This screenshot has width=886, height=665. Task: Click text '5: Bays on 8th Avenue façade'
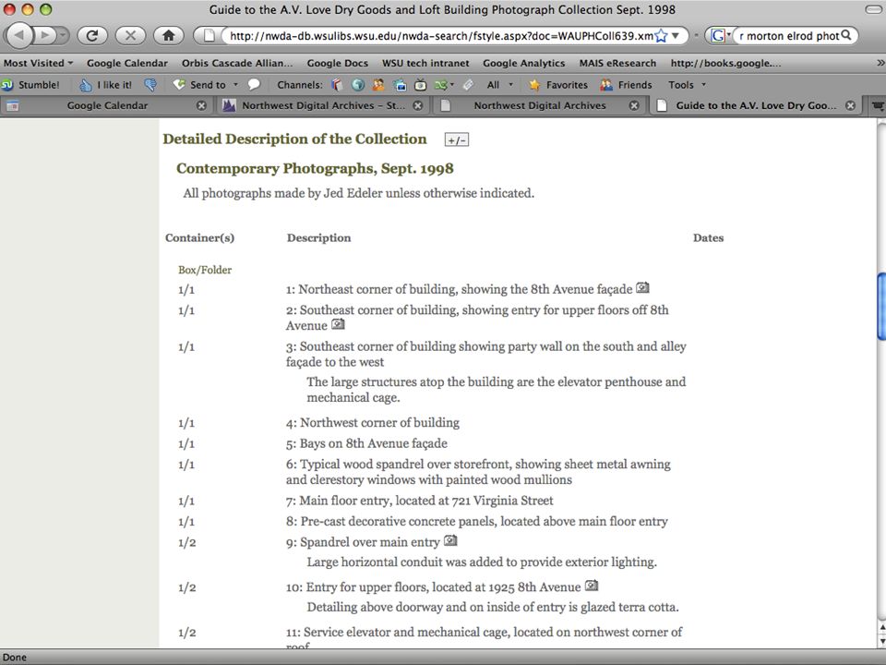point(366,443)
